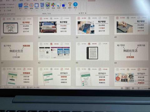Expand dropdown arrow under flower icon
The image size is (150, 112).
(53, 10)
